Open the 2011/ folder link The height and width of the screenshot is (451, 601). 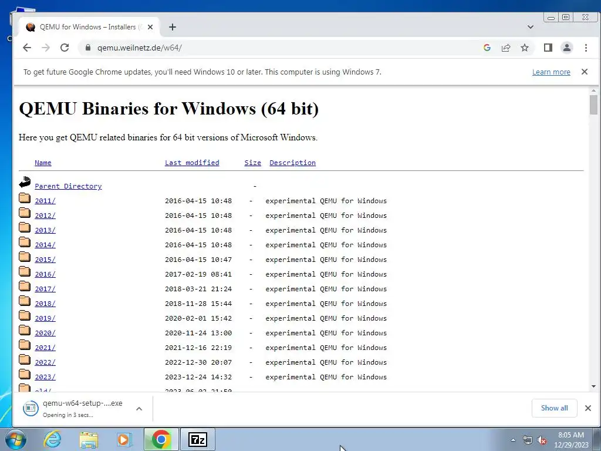[45, 201]
